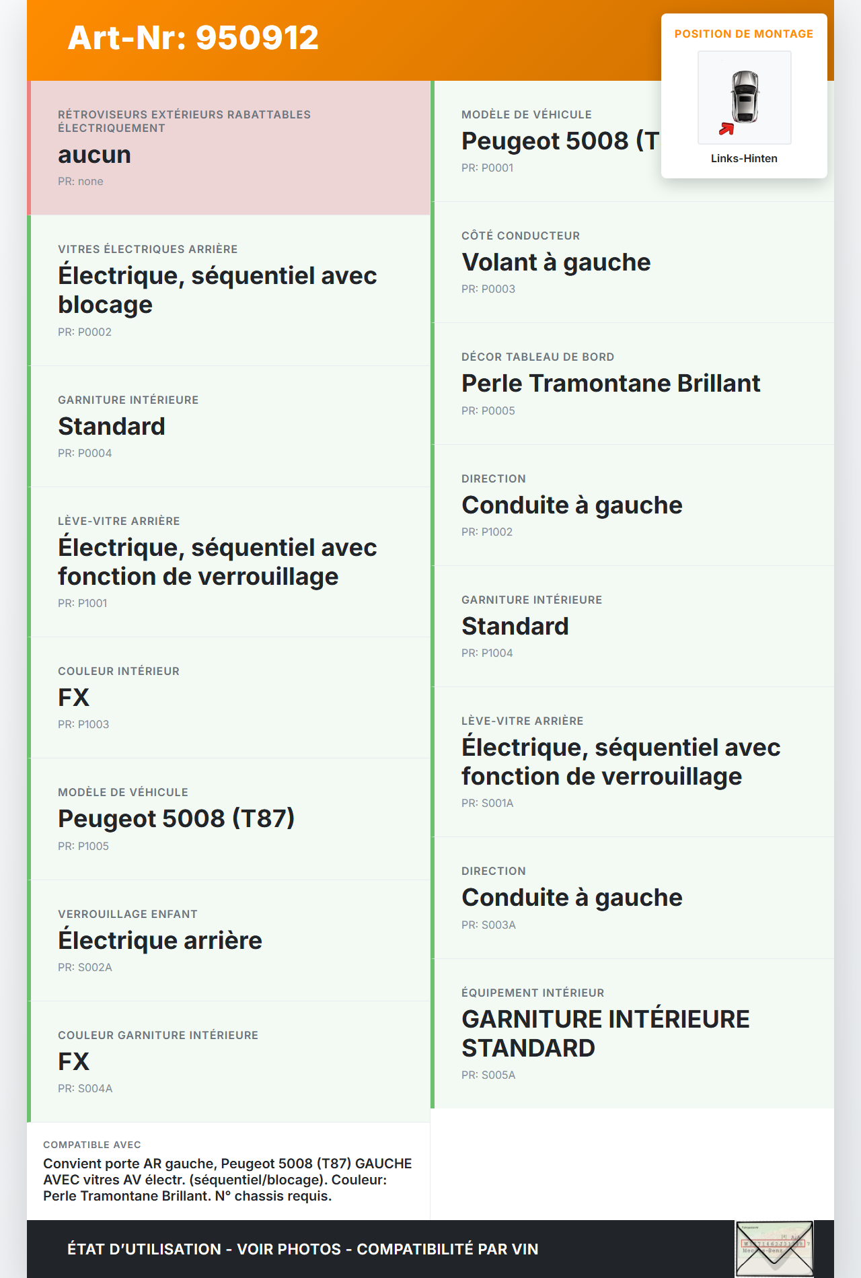This screenshot has width=861, height=1278.
Task: Select "FX" under Couleur intérieur
Action: pos(74,698)
